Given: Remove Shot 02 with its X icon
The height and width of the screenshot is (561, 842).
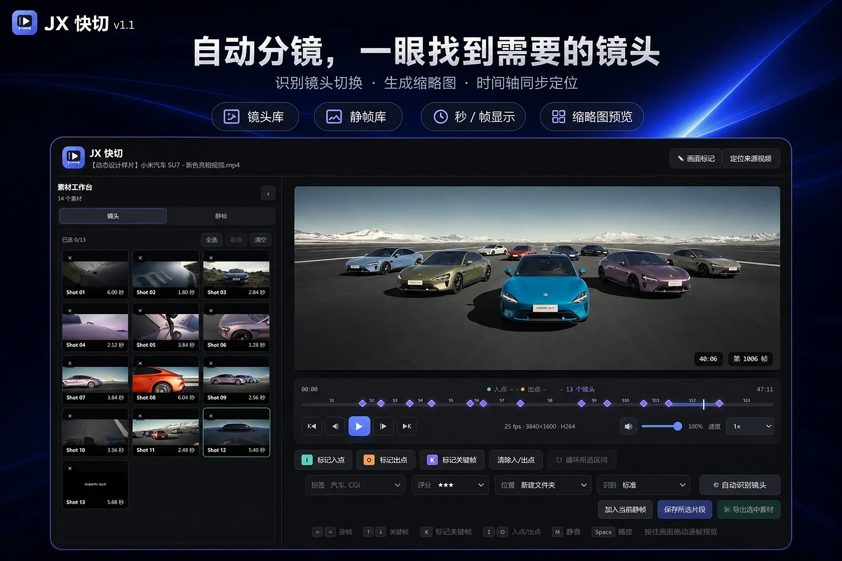Looking at the screenshot, I should click(140, 258).
